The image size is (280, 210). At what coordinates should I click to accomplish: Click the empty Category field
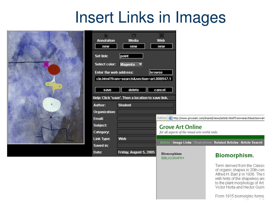[x=137, y=132]
